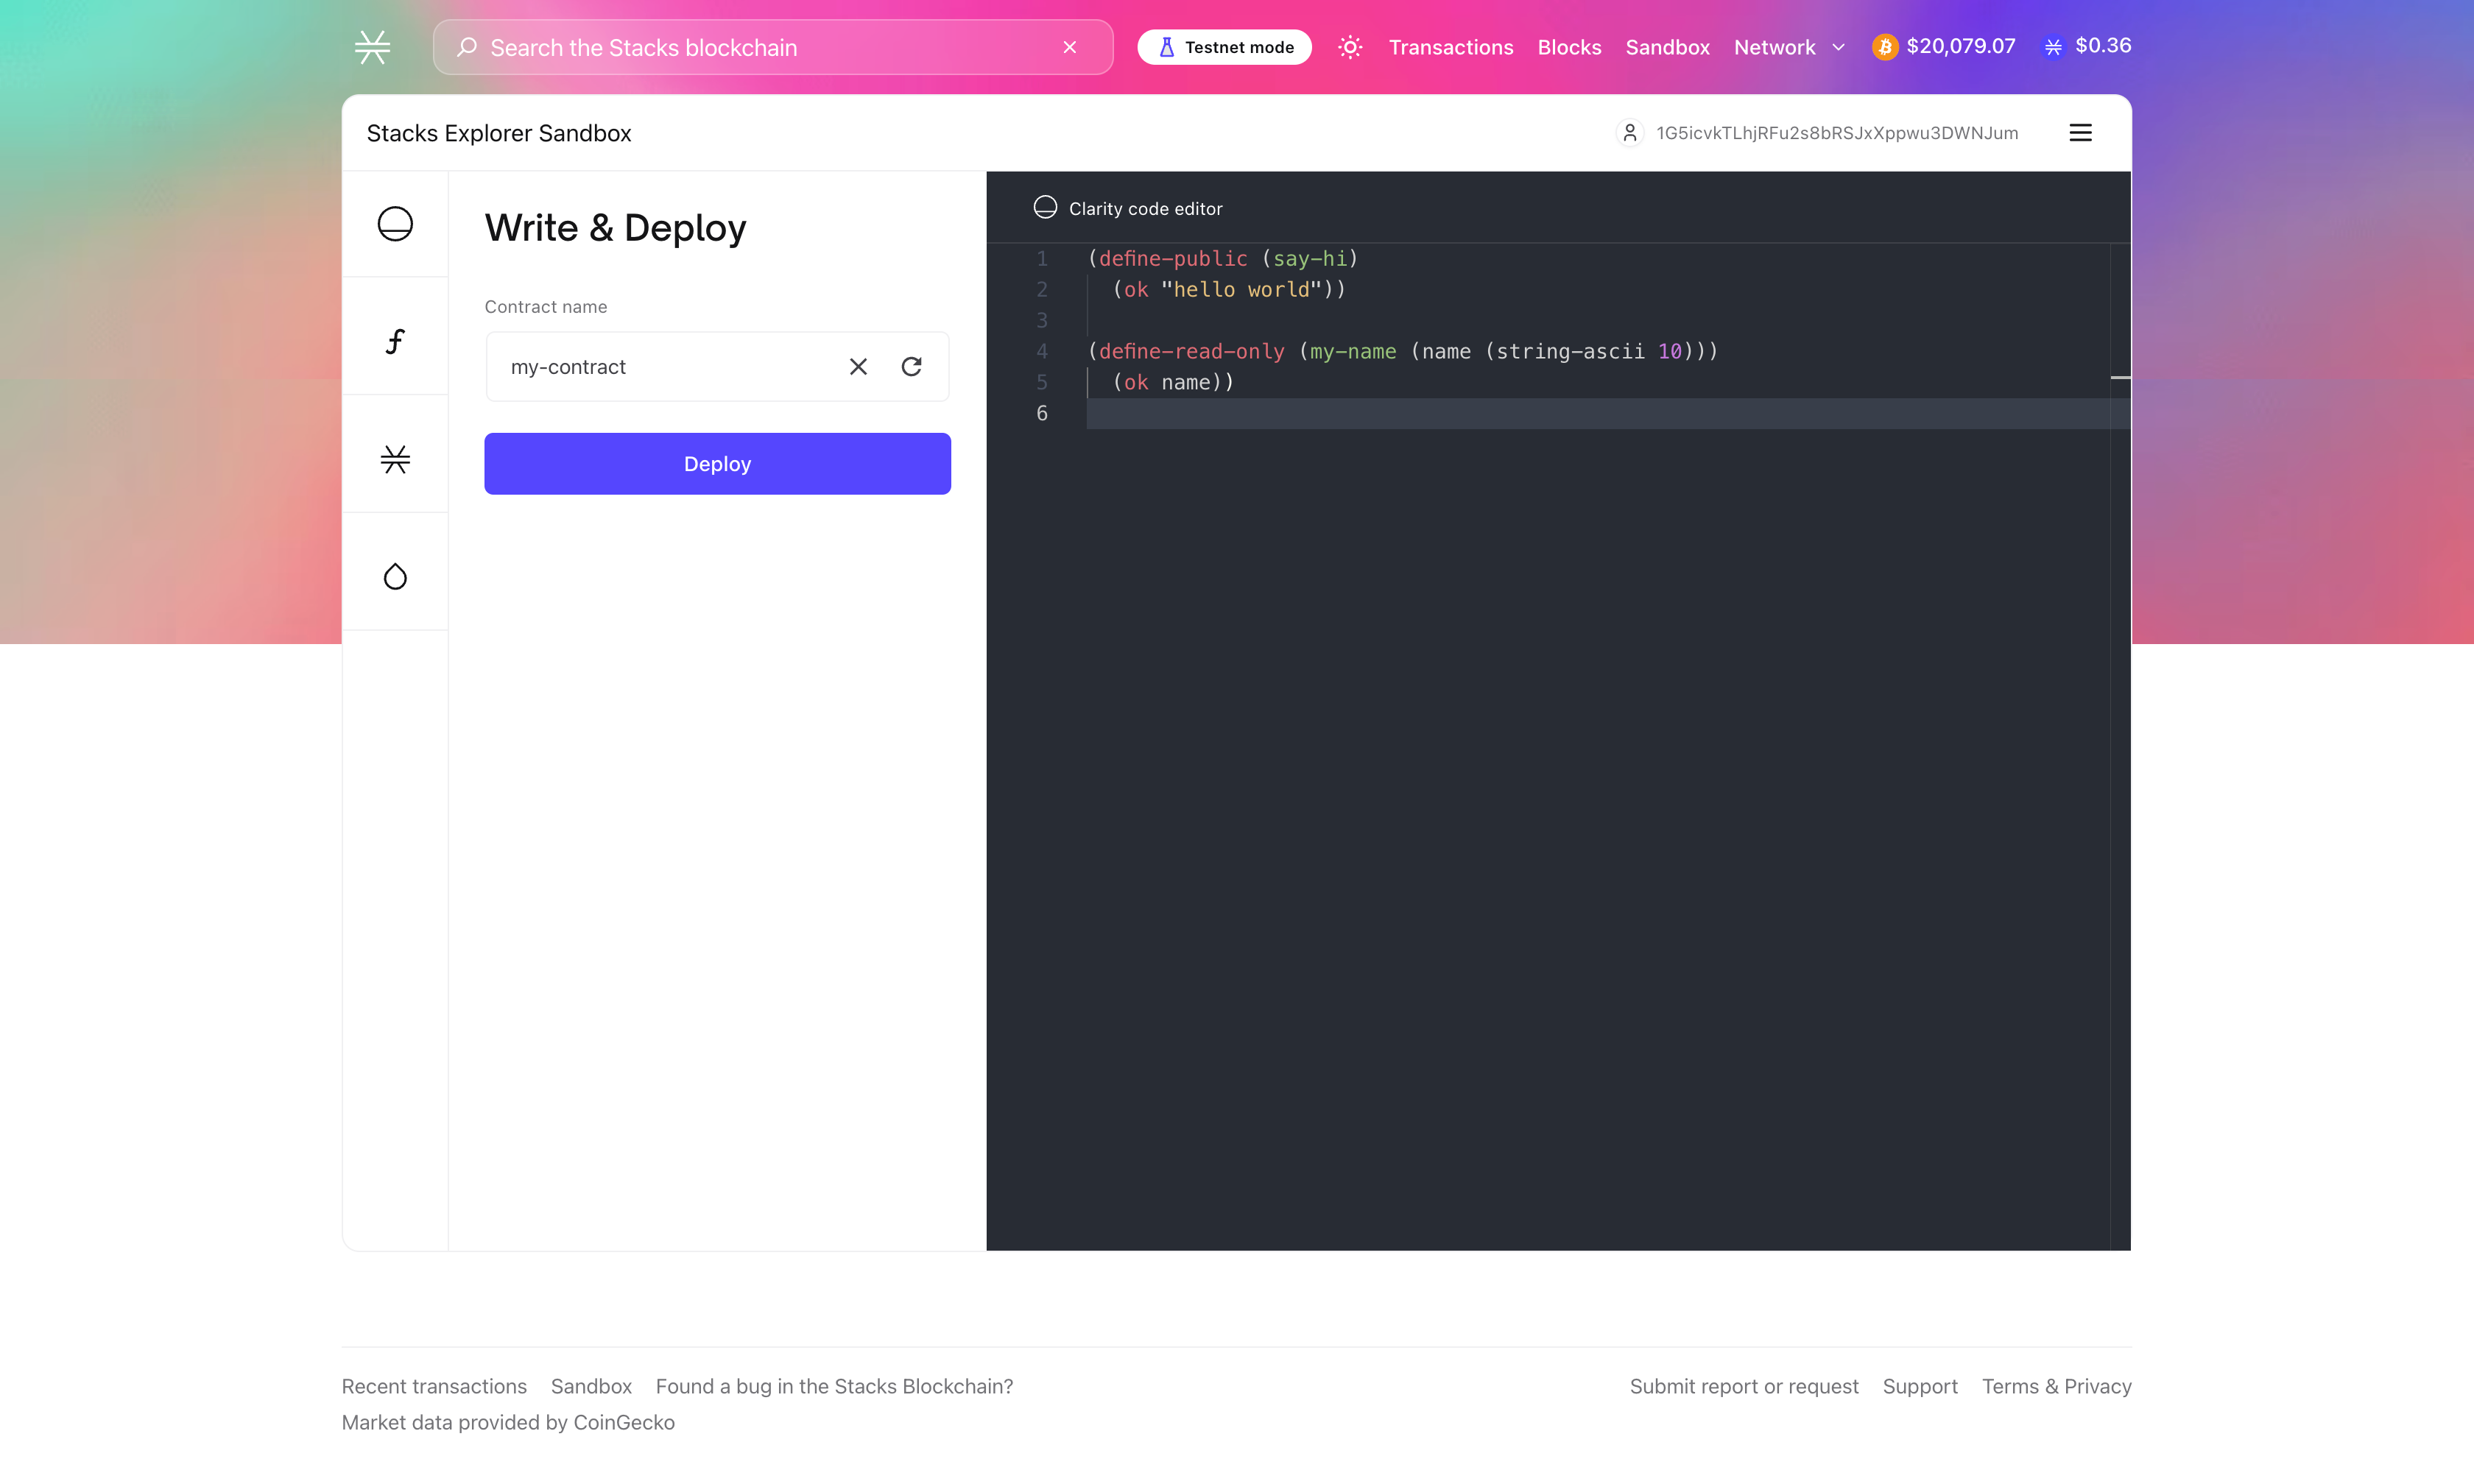Go to Transactions in the top nav
This screenshot has height=1484, width=2474.
1450,47
